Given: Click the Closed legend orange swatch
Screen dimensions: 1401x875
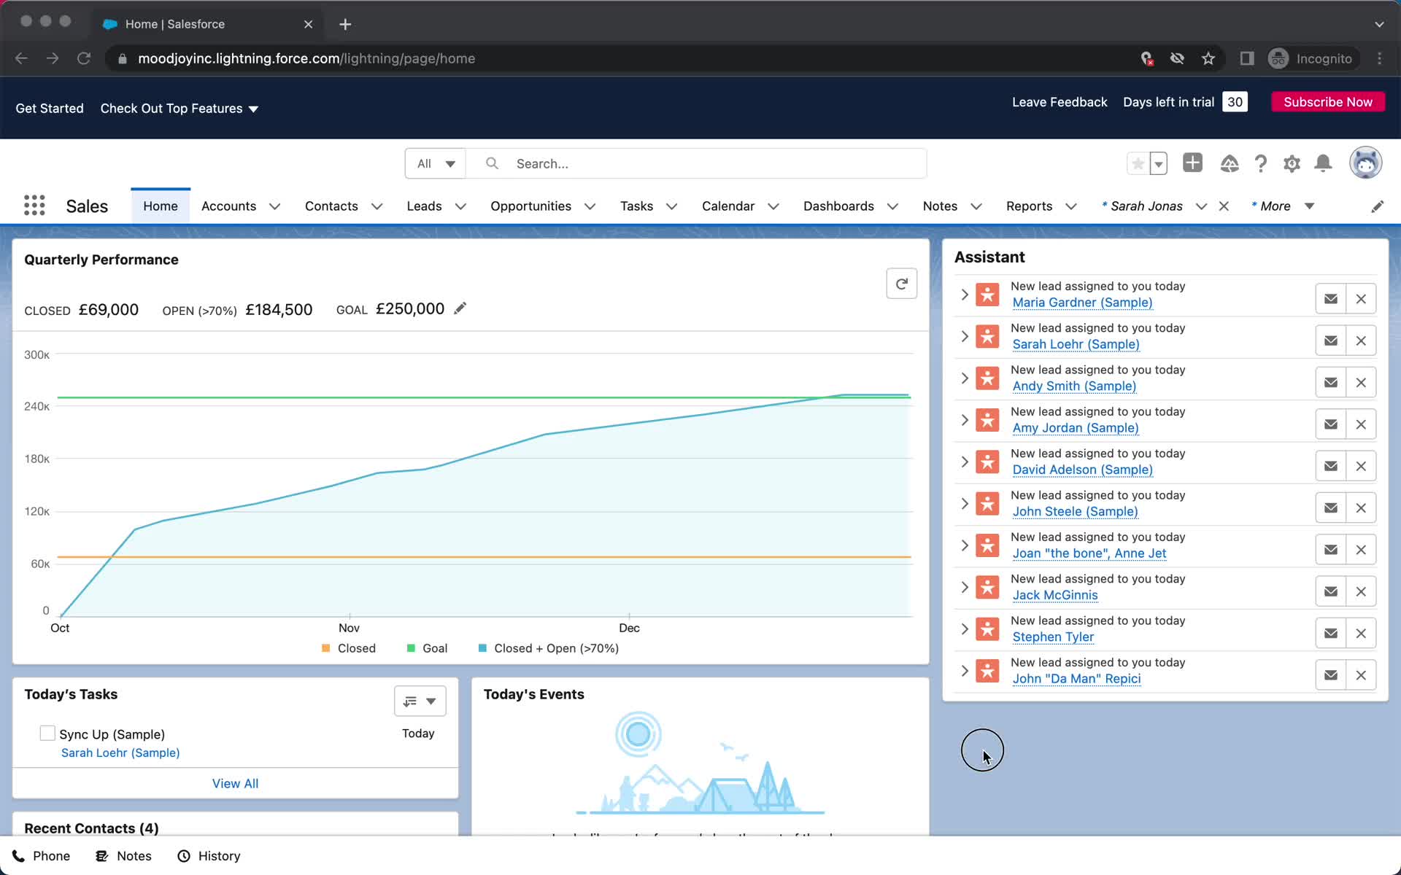Looking at the screenshot, I should 326,648.
